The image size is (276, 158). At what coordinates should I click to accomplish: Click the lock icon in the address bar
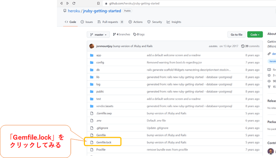coord(106,3)
